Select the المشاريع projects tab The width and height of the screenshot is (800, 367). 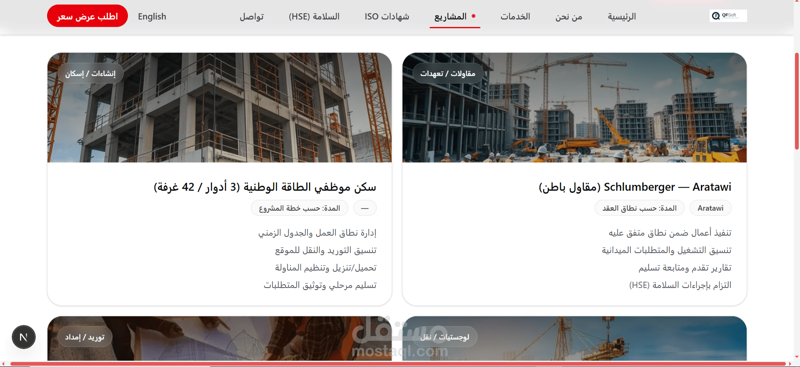click(455, 17)
